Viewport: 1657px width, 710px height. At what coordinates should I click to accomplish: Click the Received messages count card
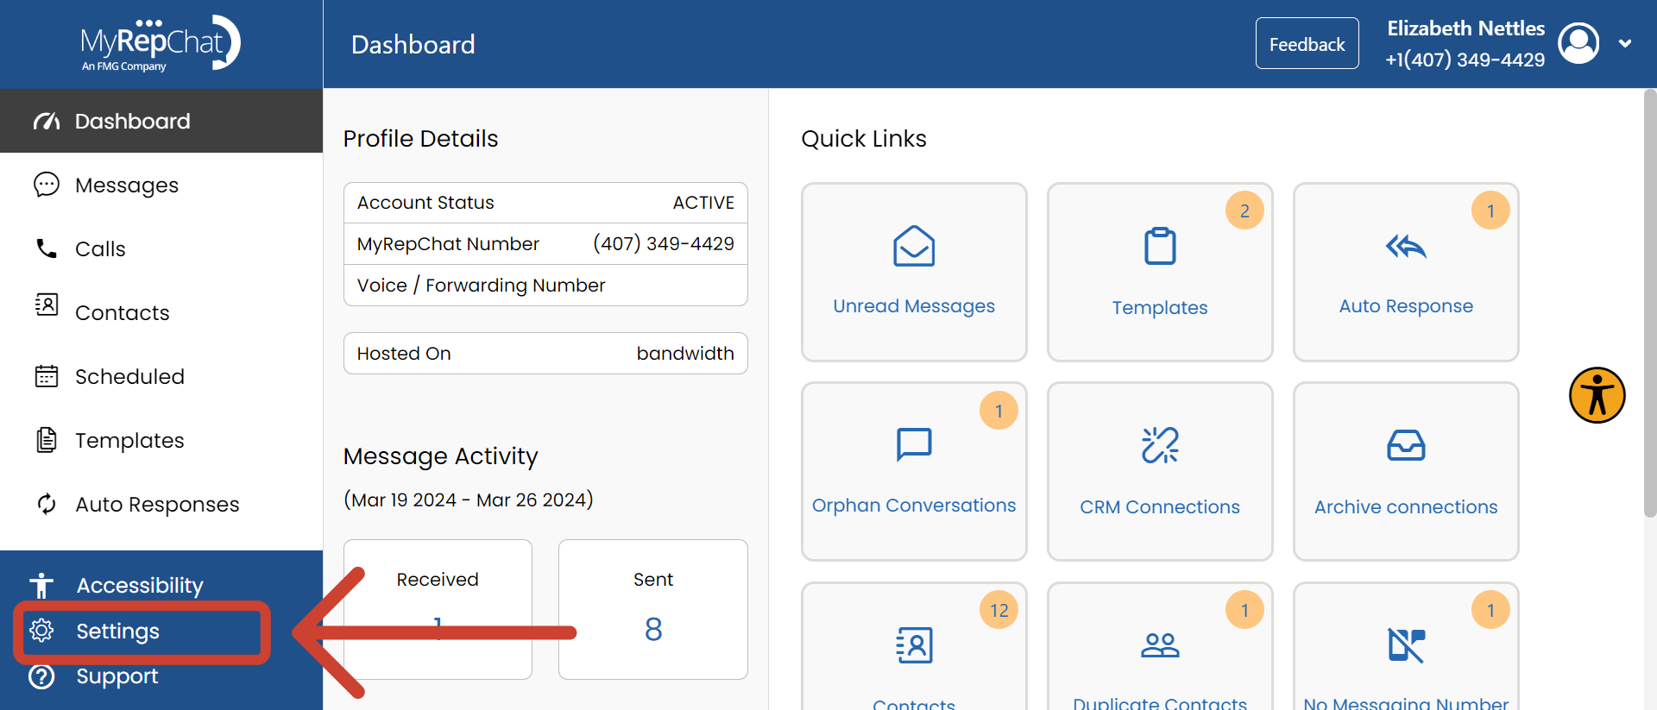438,609
